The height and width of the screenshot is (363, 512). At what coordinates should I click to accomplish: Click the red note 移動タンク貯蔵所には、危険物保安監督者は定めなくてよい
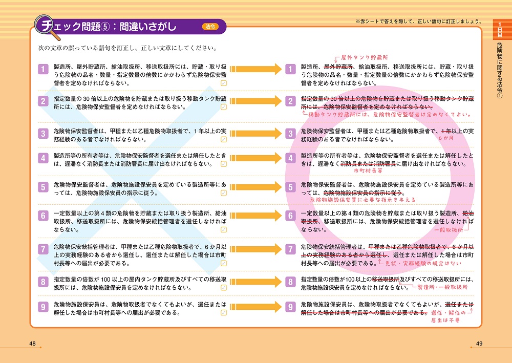(x=390, y=115)
